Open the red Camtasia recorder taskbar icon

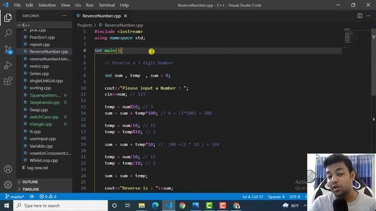(x=223, y=206)
